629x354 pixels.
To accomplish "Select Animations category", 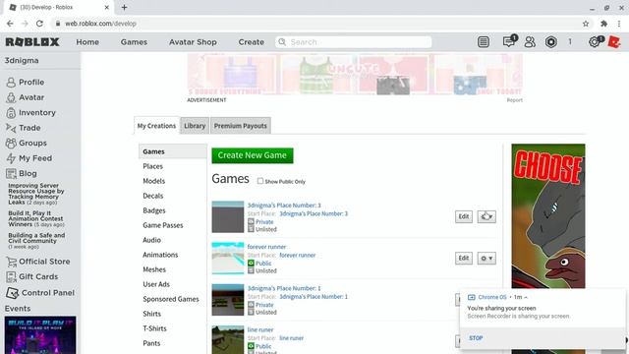I will coord(160,255).
